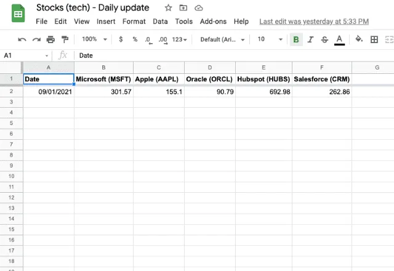Open the cell borders options

pos(374,39)
